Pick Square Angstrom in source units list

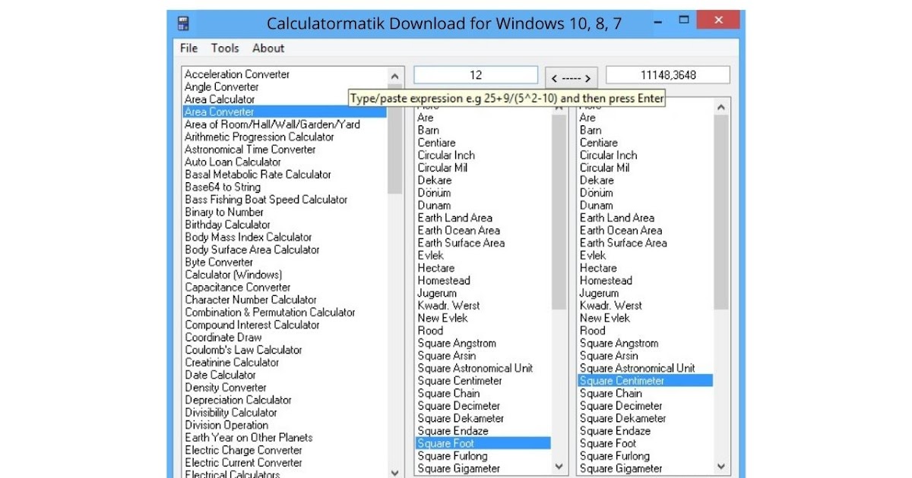457,343
